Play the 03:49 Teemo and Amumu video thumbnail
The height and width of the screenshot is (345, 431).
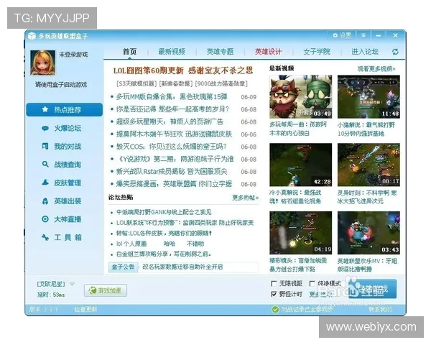point(300,96)
